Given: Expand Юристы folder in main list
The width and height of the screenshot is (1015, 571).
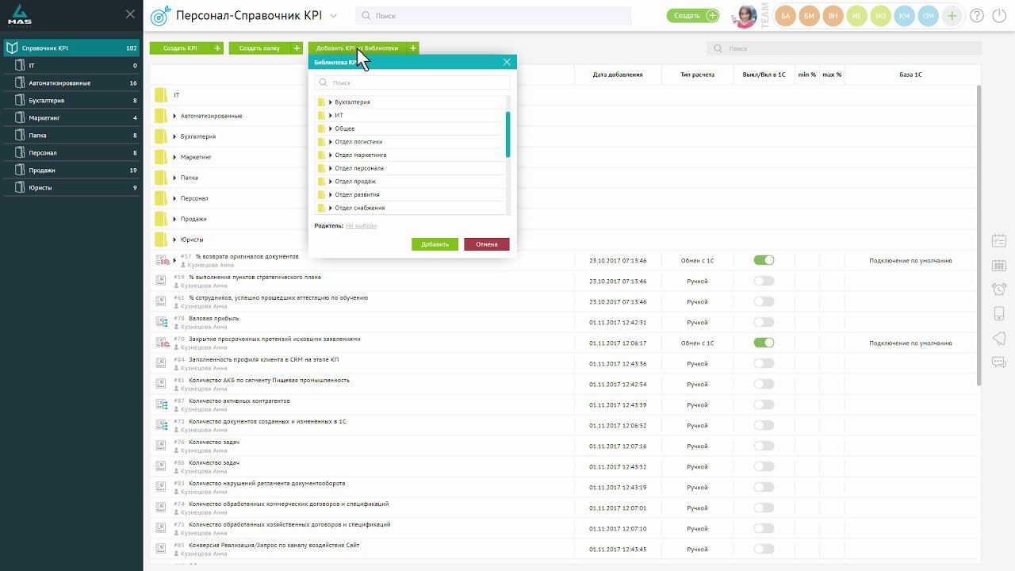Looking at the screenshot, I should point(174,240).
